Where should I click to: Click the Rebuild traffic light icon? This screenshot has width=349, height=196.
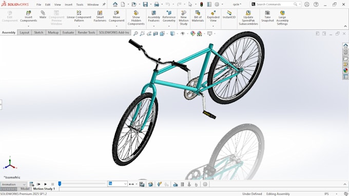pos(201,4)
